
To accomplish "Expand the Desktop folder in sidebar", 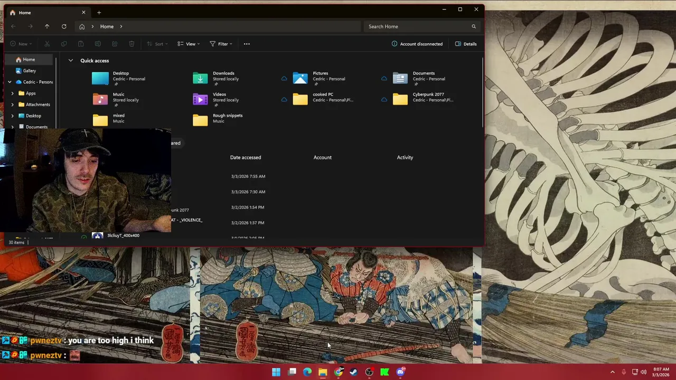I will pyautogui.click(x=12, y=116).
